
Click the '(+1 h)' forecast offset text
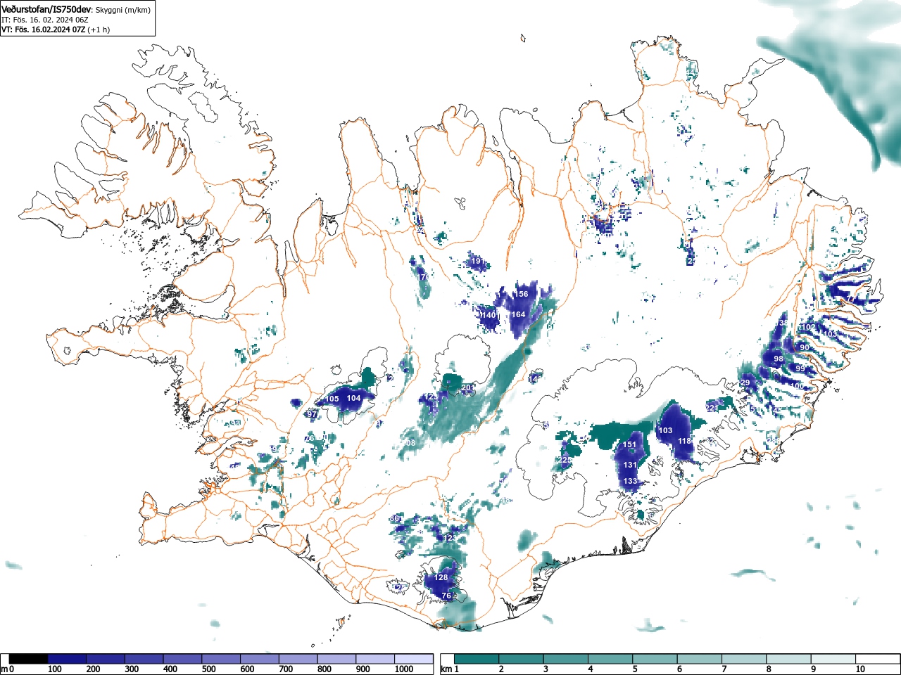tap(98, 30)
